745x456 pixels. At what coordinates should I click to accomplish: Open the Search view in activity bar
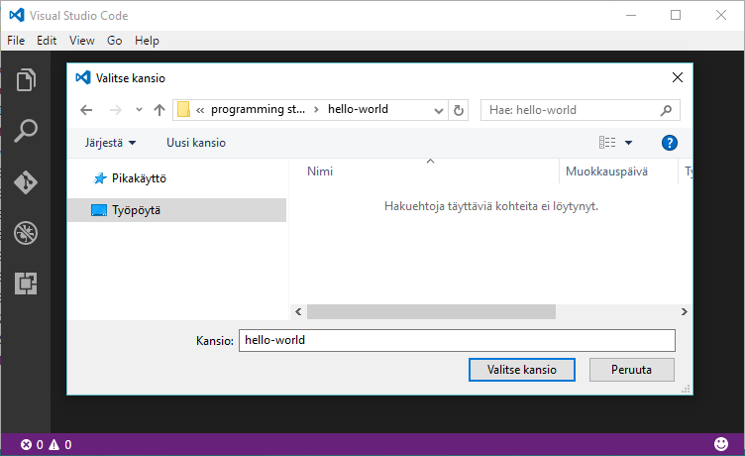pyautogui.click(x=26, y=131)
